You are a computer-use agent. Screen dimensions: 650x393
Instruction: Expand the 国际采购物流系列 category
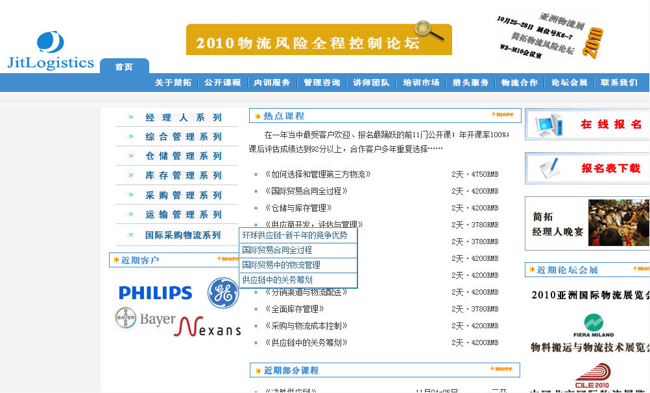183,236
